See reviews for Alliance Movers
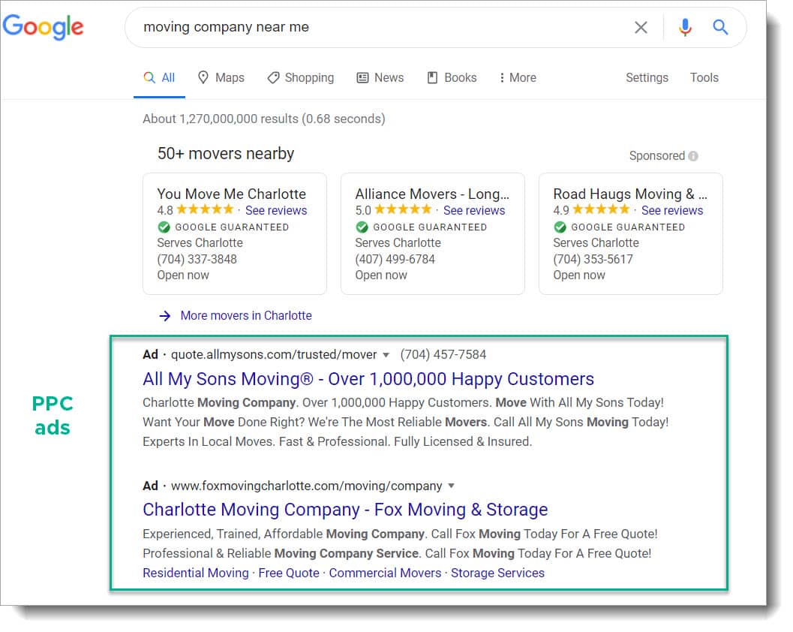The image size is (793, 632). pyautogui.click(x=474, y=210)
